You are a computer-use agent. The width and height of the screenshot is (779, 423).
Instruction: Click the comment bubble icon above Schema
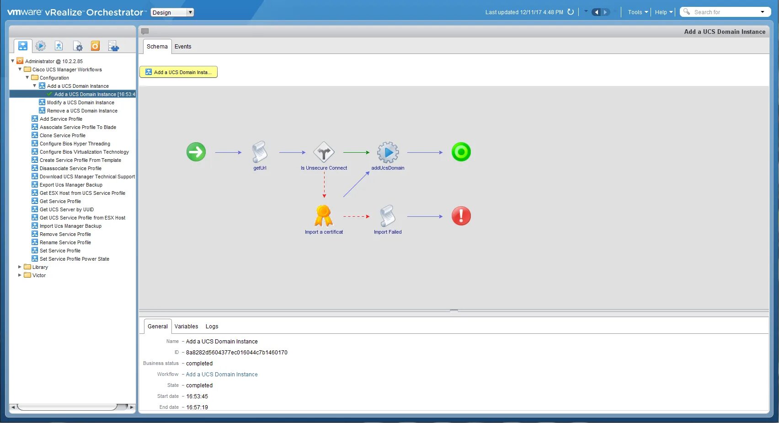point(145,32)
